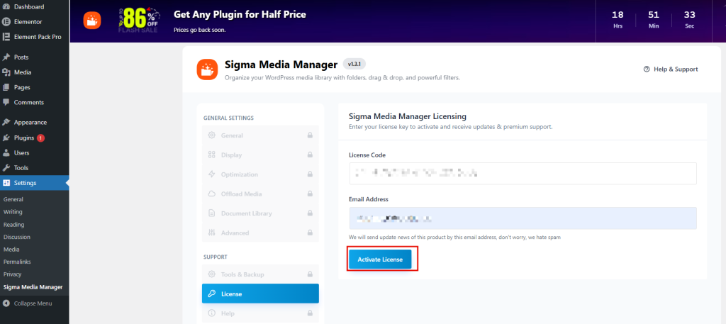
Task: Click the lock icon on Offload Media row
Action: (x=310, y=194)
